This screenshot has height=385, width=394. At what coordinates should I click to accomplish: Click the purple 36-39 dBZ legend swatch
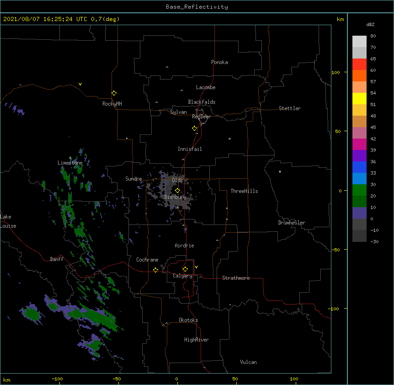coord(359,156)
